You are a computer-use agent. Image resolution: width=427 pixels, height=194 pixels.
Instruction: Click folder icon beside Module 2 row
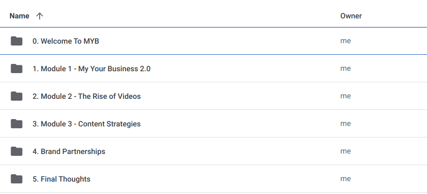pyautogui.click(x=17, y=97)
